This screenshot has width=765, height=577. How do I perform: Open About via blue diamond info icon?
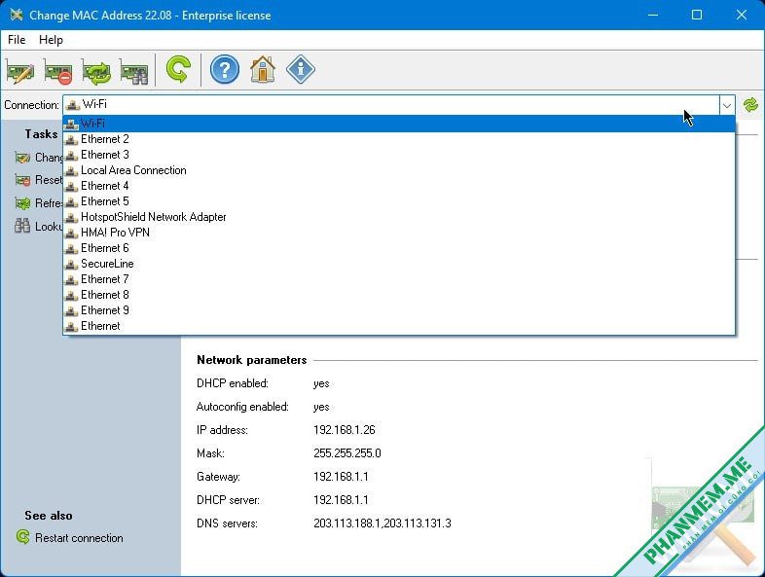pos(301,69)
